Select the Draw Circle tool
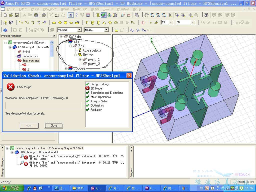The width and height of the screenshot is (256, 192). pos(60,22)
